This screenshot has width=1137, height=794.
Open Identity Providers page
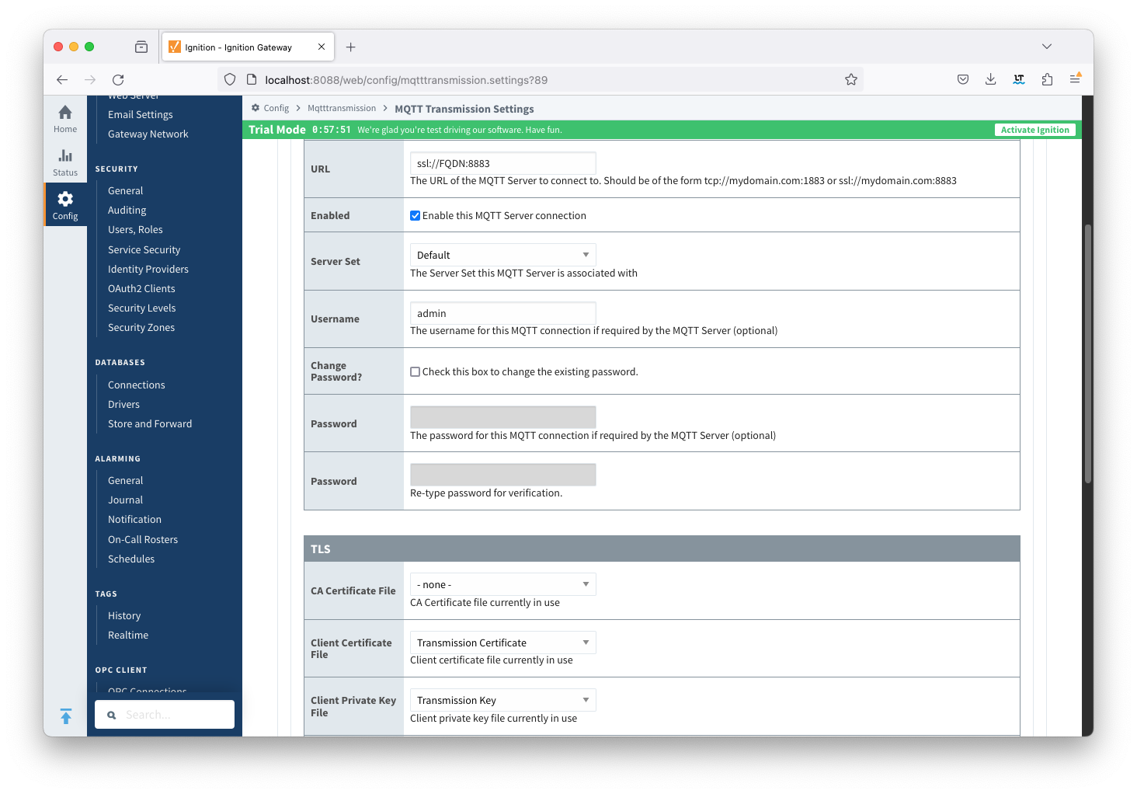pyautogui.click(x=148, y=269)
